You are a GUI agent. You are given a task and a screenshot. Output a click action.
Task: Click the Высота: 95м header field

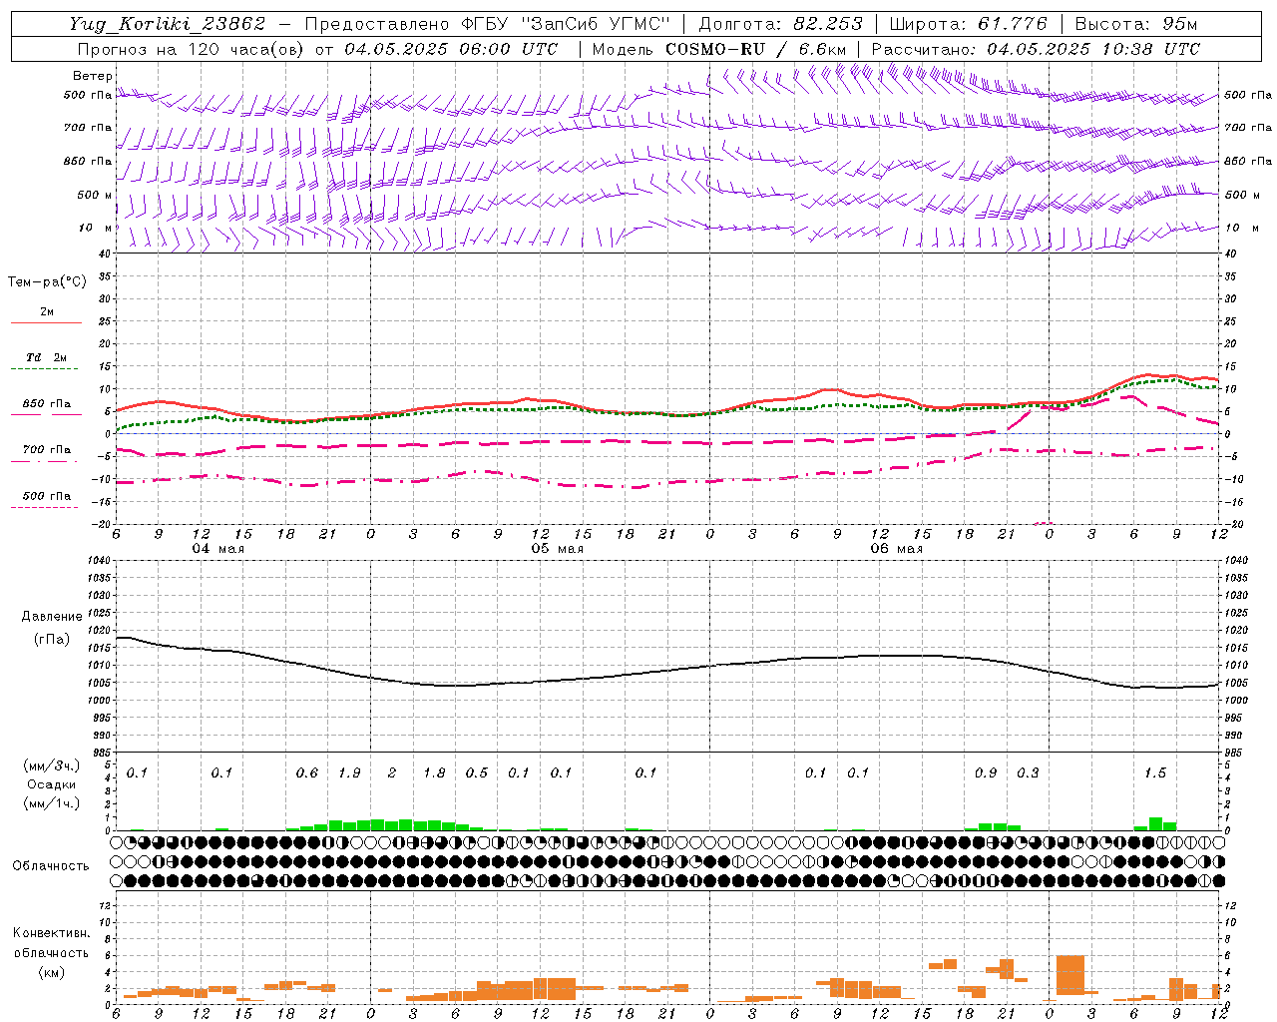coord(1135,24)
